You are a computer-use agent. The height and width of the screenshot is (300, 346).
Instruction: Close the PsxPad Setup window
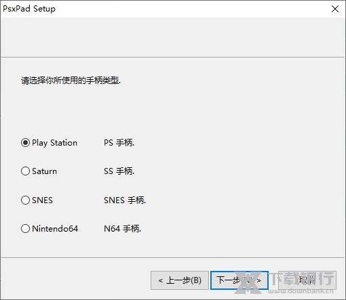pyautogui.click(x=335, y=9)
